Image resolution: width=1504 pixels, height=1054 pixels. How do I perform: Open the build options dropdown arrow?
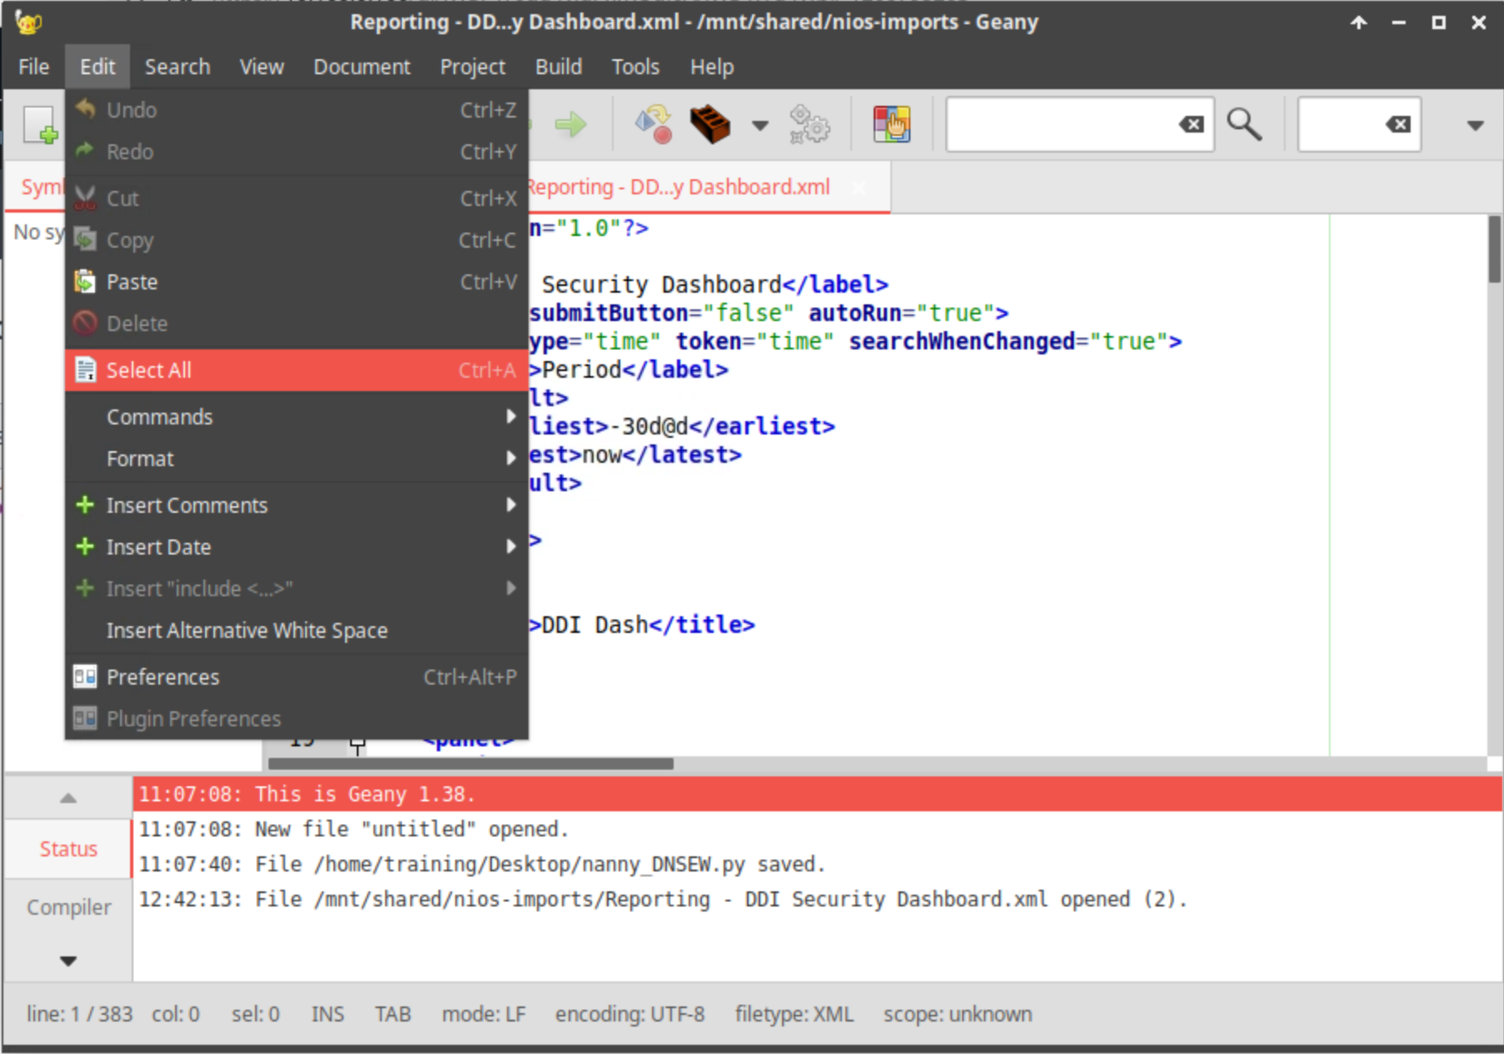pos(760,126)
